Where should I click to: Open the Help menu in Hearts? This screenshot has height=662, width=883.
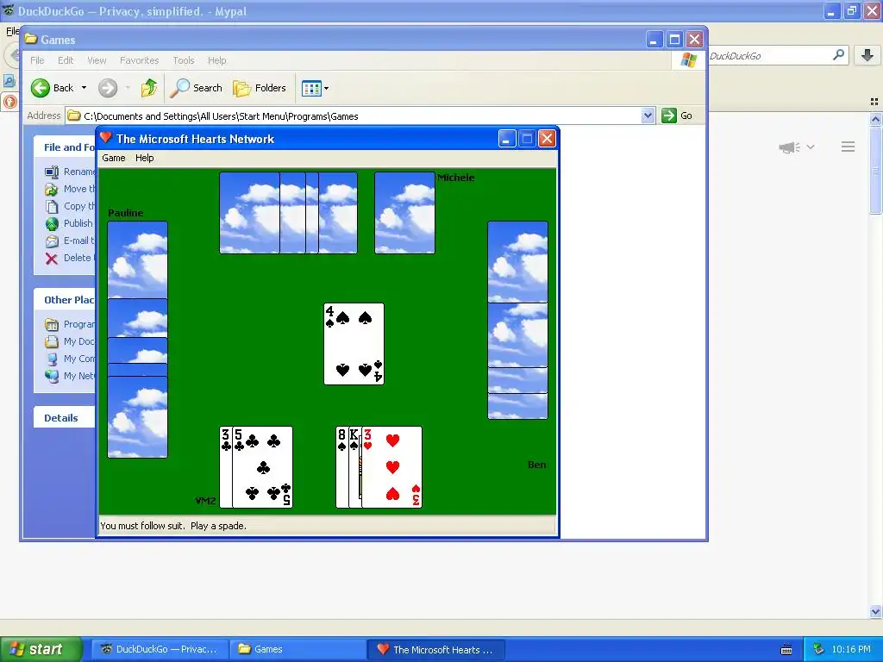click(x=144, y=159)
